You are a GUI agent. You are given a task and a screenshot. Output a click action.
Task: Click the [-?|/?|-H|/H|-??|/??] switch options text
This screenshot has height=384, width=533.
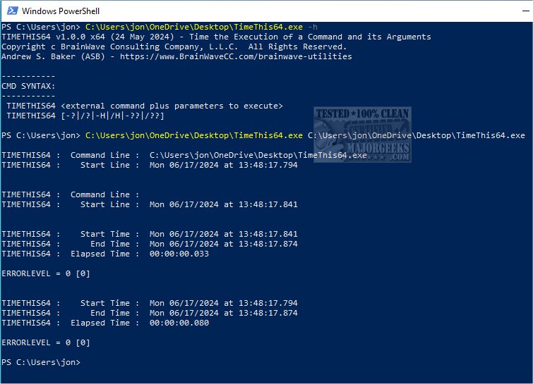click(112, 116)
